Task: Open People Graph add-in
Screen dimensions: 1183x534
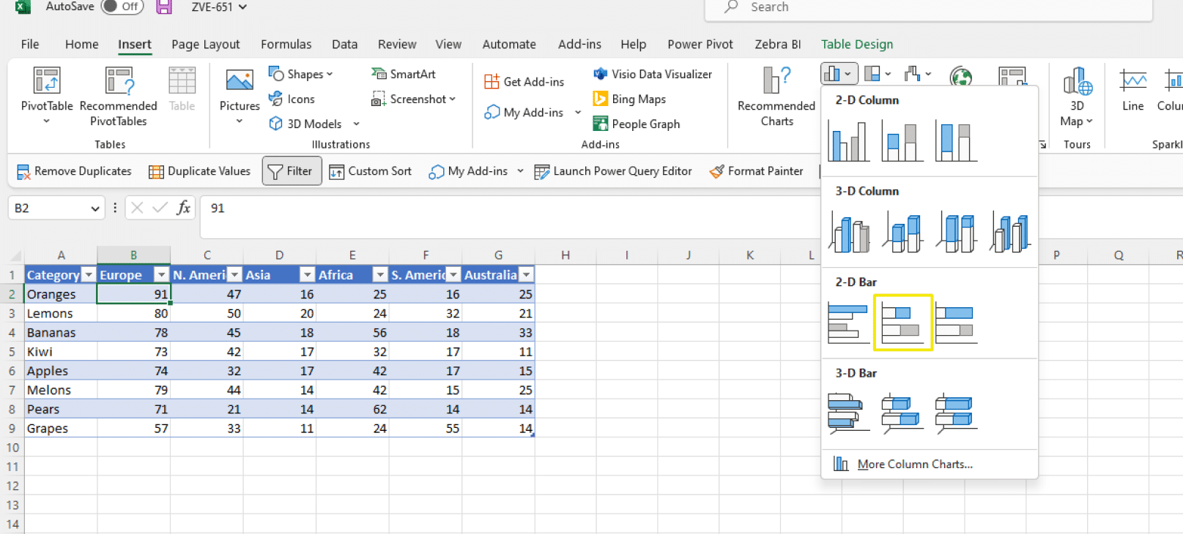Action: click(637, 124)
